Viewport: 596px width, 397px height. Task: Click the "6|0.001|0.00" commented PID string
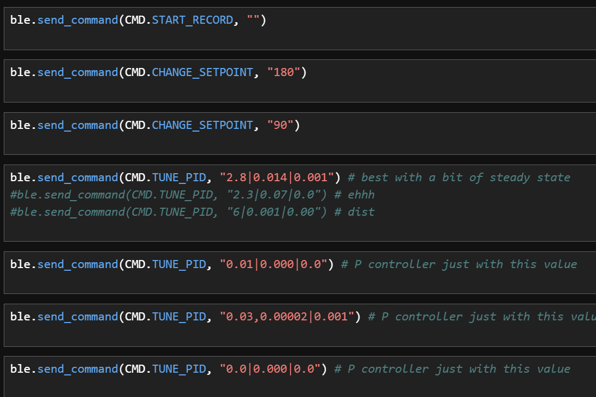(273, 212)
